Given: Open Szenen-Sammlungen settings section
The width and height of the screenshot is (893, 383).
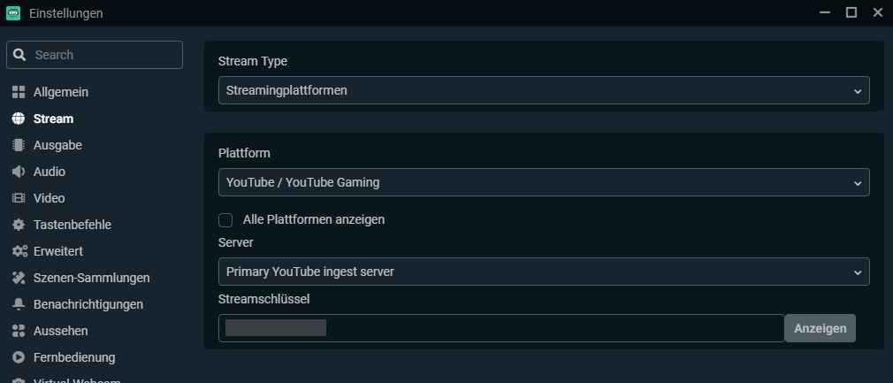Looking at the screenshot, I should click(x=91, y=278).
